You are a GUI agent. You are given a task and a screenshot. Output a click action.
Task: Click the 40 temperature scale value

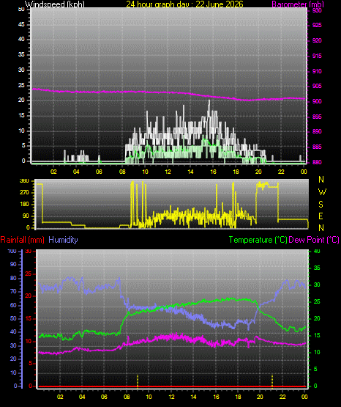pos(317,251)
